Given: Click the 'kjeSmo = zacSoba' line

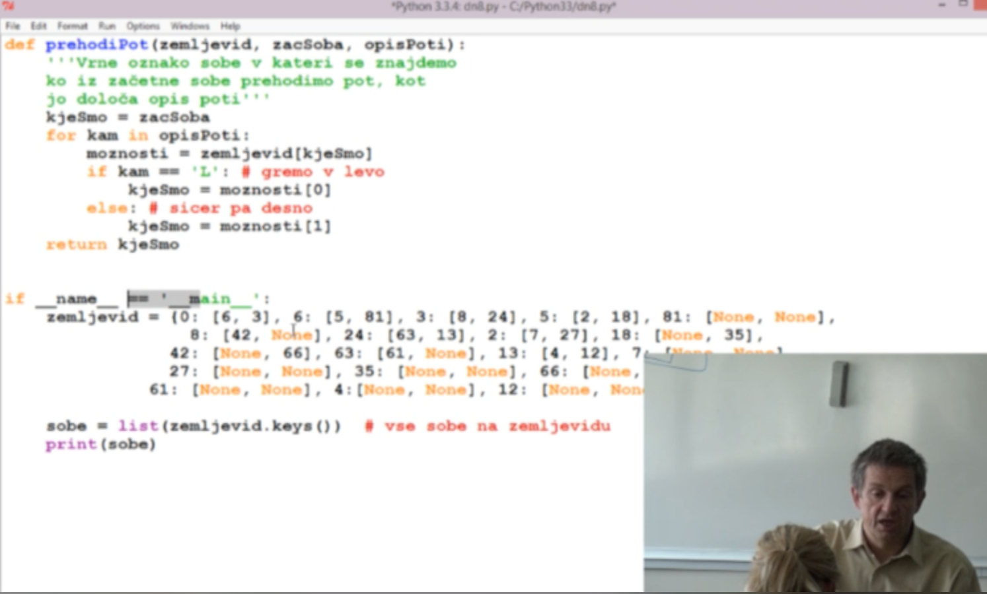Looking at the screenshot, I should [x=128, y=117].
